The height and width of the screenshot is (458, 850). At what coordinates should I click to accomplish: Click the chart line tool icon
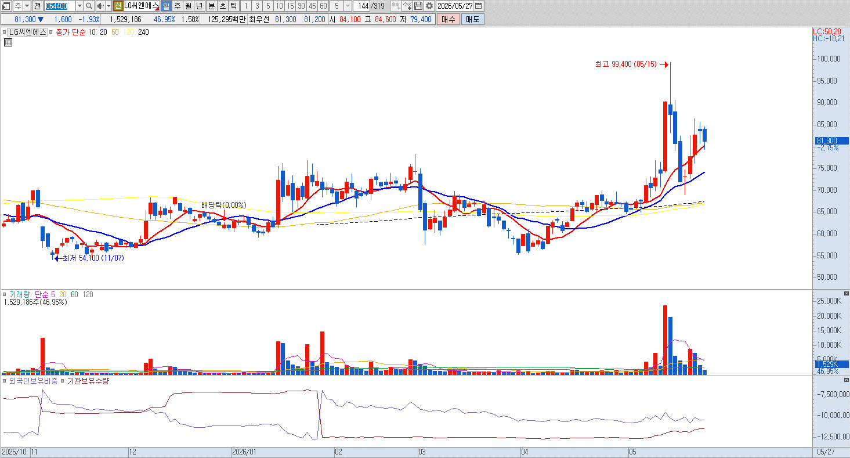tap(407, 6)
